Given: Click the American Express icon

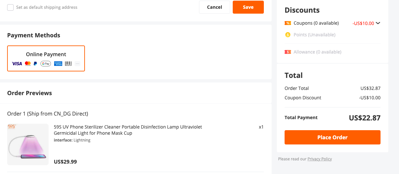Looking at the screenshot, I should (58, 64).
